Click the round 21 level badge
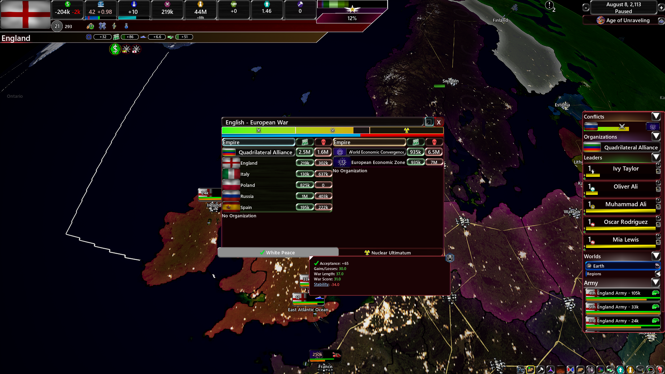 tap(57, 26)
